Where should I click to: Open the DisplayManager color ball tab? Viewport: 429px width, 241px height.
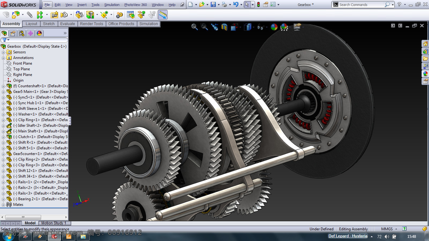[39, 33]
